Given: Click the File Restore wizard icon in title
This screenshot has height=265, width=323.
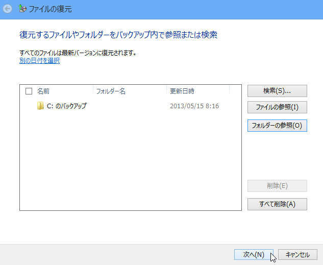Looking at the screenshot, I should 22,8.
